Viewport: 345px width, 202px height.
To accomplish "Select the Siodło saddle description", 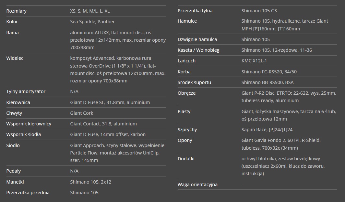I will [117, 153].
